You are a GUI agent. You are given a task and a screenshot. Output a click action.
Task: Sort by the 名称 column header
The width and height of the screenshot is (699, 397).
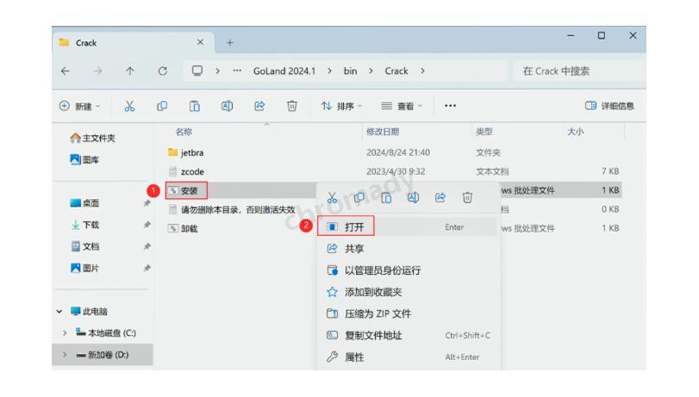(x=184, y=132)
